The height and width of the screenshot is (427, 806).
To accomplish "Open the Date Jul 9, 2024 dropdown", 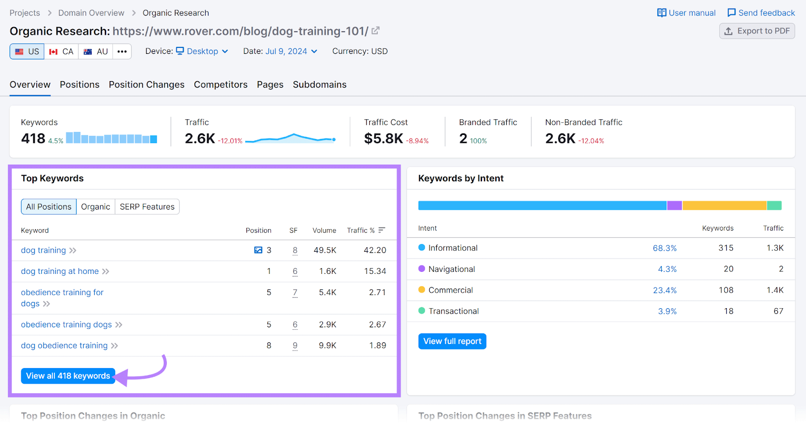I will pos(291,51).
